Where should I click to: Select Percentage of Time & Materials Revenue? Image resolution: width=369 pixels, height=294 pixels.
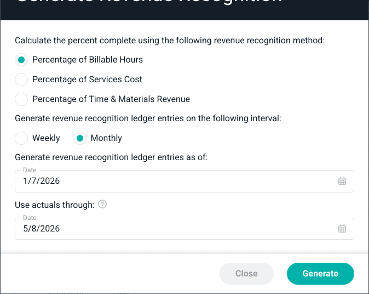(x=21, y=99)
